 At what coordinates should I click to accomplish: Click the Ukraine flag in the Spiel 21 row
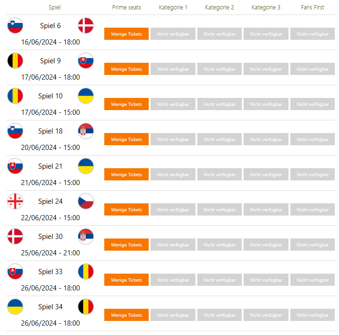click(86, 166)
